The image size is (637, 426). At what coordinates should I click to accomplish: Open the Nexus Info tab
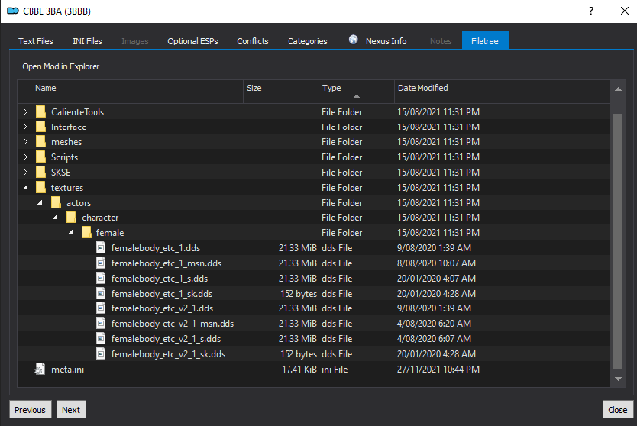(378, 40)
